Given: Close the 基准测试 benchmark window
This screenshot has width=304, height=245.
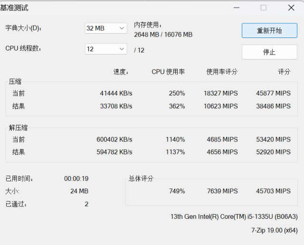Looking at the screenshot, I should click(x=291, y=8).
